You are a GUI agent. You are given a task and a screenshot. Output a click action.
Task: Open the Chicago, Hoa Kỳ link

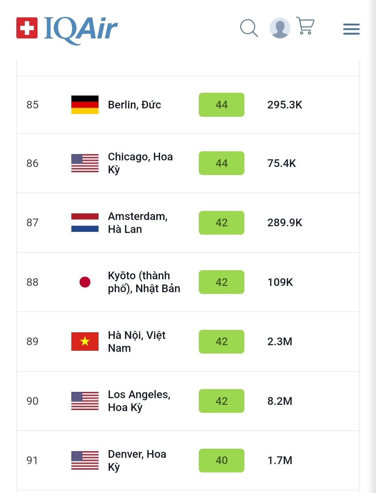click(x=140, y=163)
